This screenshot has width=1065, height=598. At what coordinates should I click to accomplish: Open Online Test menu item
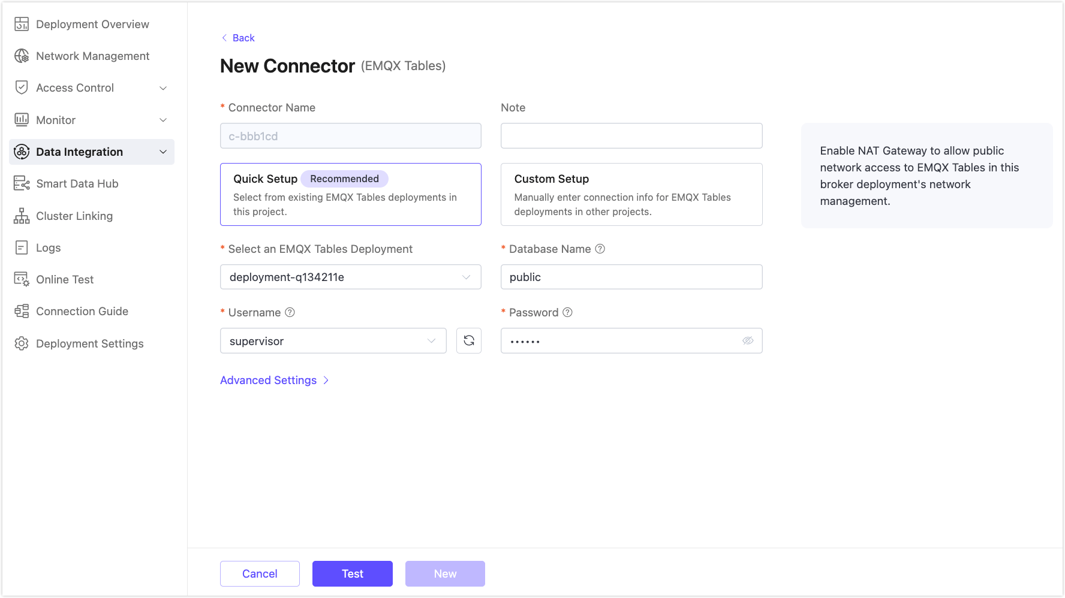click(92, 279)
